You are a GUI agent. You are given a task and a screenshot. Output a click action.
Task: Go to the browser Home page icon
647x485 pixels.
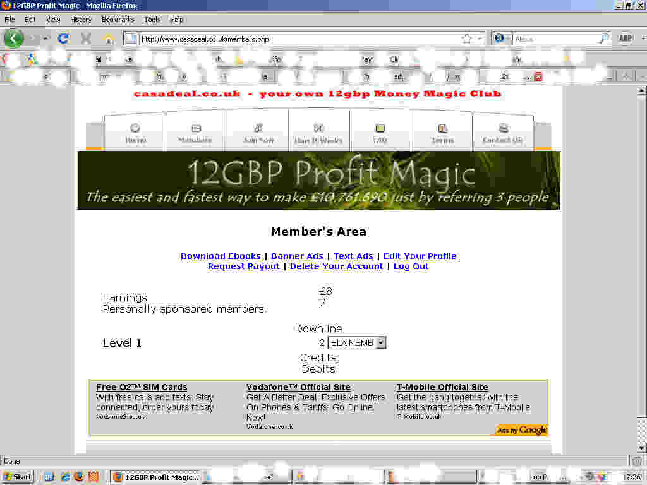point(109,39)
